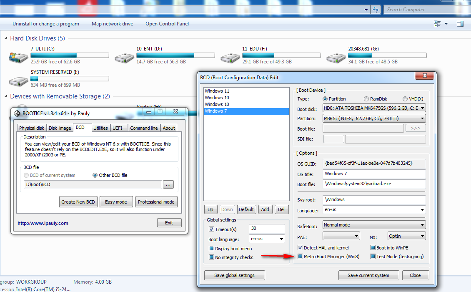Click Close button in BCD Edit
471x292 pixels.
pos(415,275)
